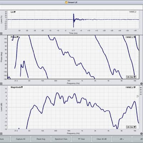Open the Phase plot settings gear

[142, 84]
